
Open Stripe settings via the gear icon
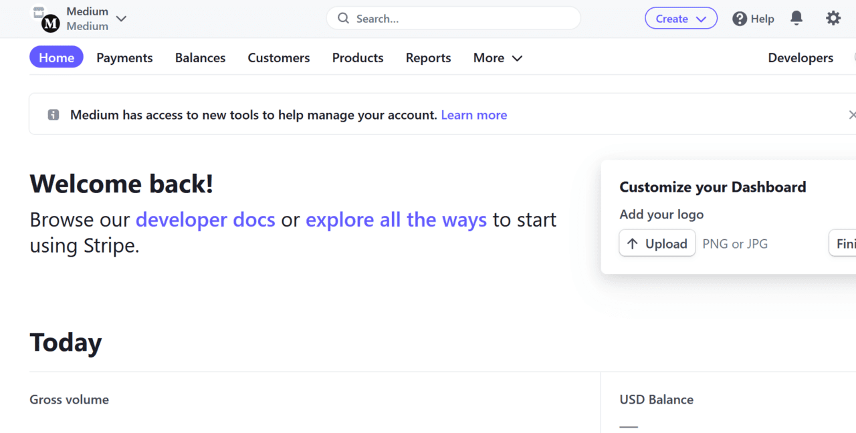[833, 18]
